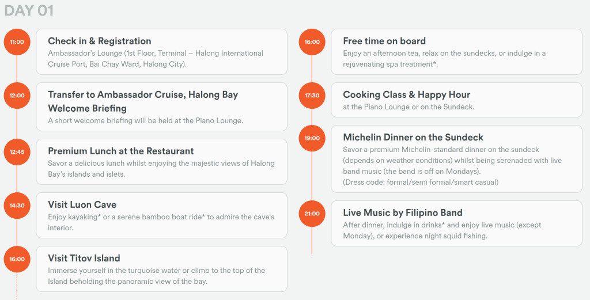Image resolution: width=590 pixels, height=300 pixels.
Task: Click Cooking Class & Happy Hour title
Action: coord(406,94)
